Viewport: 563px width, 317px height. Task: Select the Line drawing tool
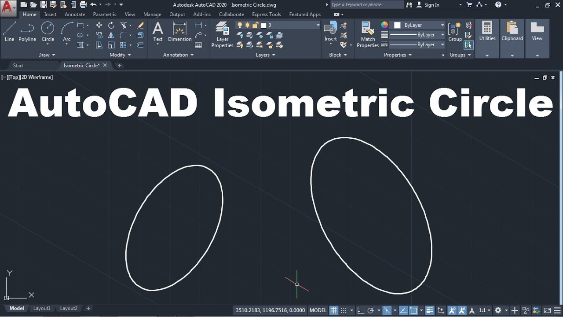coord(9,32)
